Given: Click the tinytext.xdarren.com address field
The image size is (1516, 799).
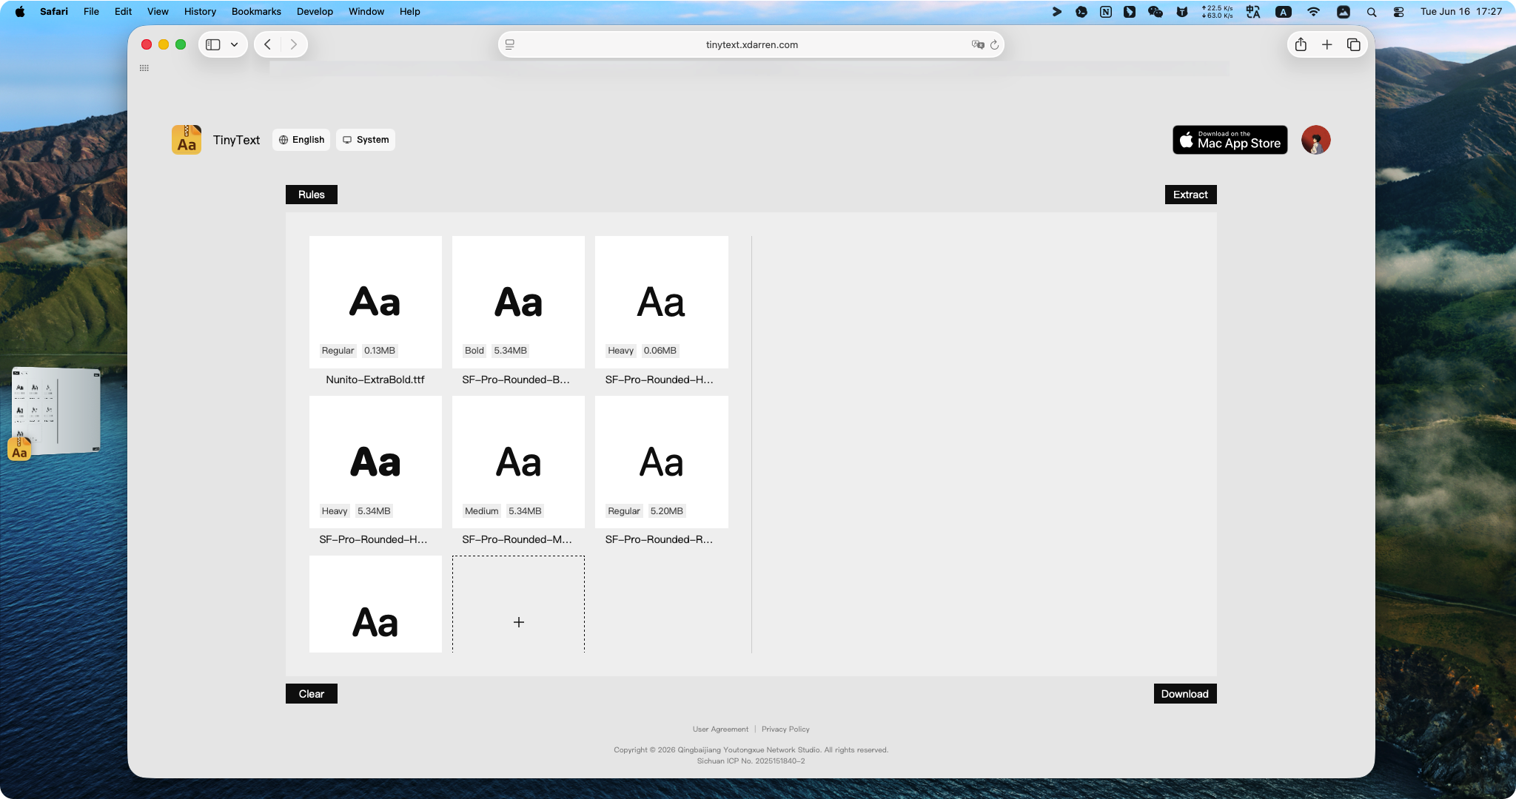Looking at the screenshot, I should [x=751, y=44].
